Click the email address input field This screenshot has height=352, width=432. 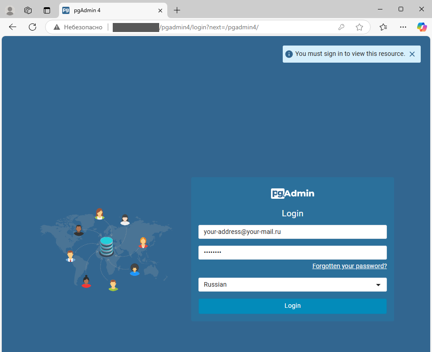coord(293,232)
